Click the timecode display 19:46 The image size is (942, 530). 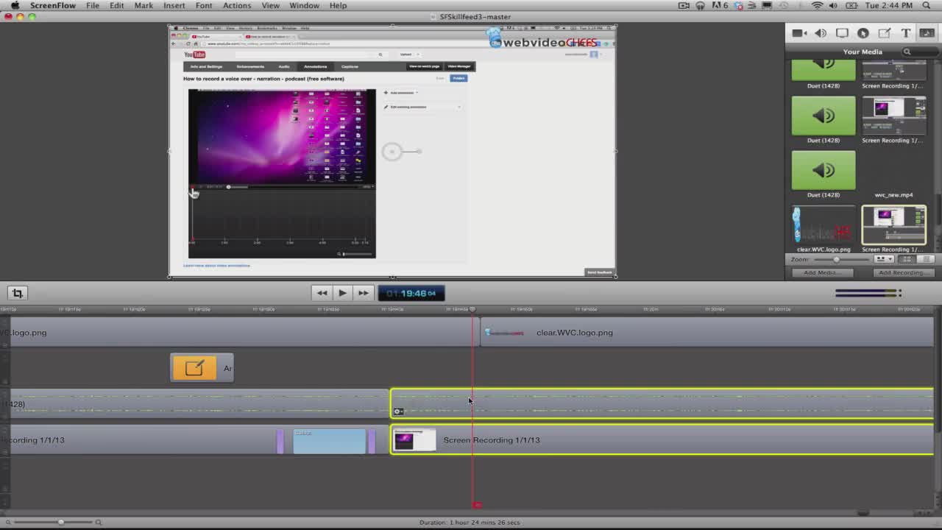pyautogui.click(x=411, y=293)
